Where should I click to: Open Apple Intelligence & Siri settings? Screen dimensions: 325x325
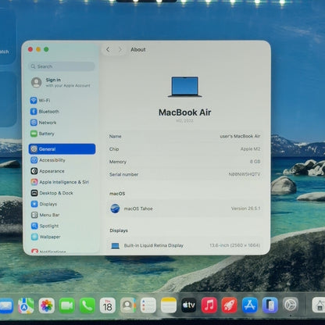coord(60,182)
